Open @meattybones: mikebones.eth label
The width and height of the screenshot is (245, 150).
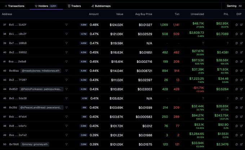click(41, 71)
